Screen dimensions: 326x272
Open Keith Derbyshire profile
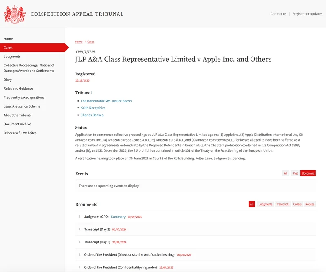pyautogui.click(x=93, y=108)
